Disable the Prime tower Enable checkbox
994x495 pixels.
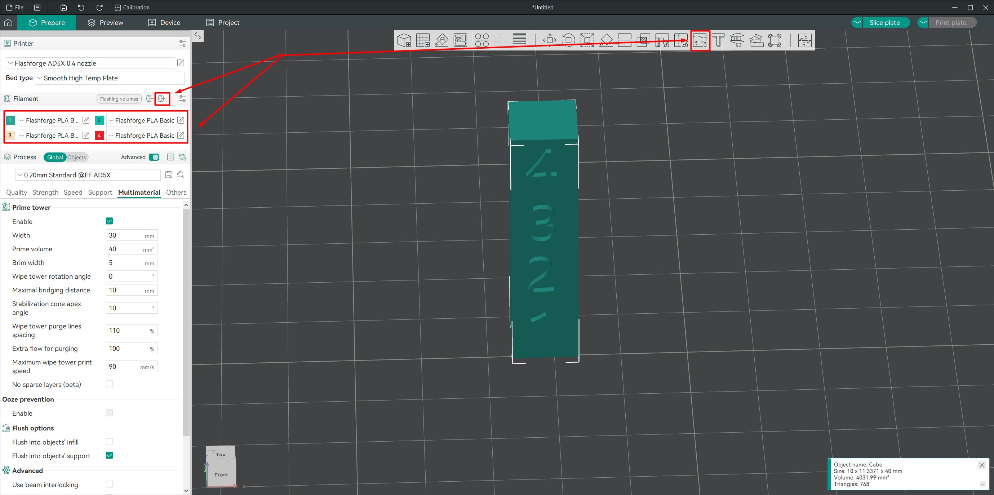[x=109, y=221]
